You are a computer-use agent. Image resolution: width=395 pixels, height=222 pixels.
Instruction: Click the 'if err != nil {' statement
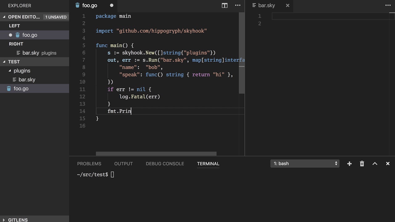pos(129,89)
